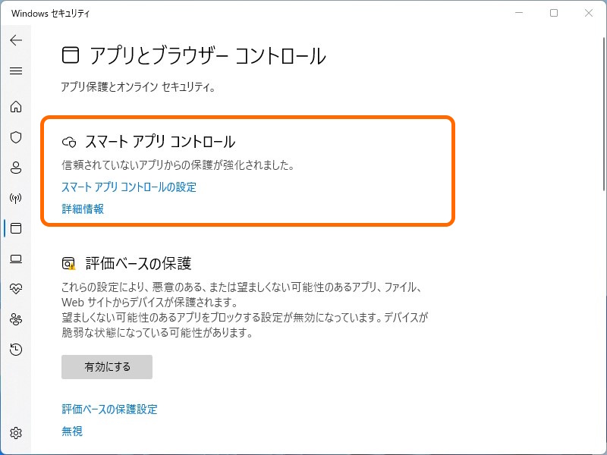
Task: Open ファミリー オプション via family icon
Action: click(16, 319)
